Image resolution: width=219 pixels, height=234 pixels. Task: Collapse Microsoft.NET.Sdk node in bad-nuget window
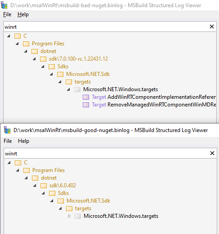tap(52, 74)
